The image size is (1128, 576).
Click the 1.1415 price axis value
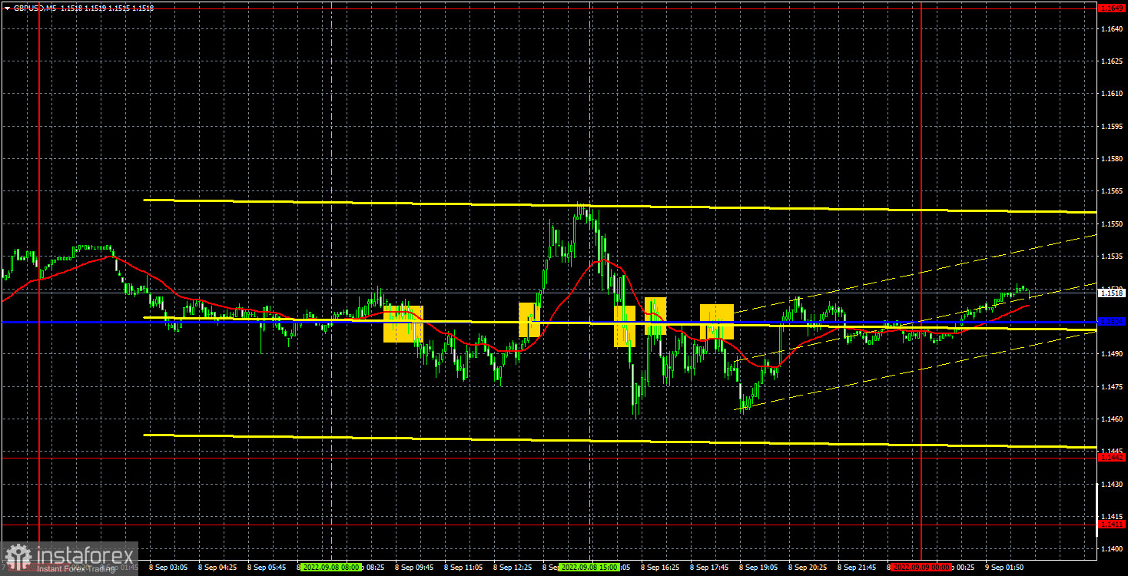[x=1111, y=517]
